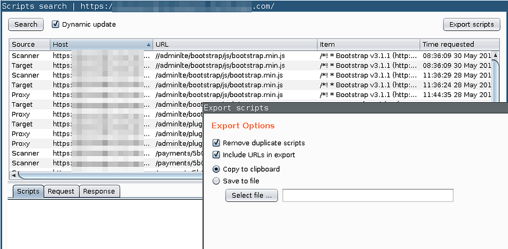This screenshot has height=249, width=508.
Task: Click the Export scripts button
Action: pyautogui.click(x=471, y=24)
